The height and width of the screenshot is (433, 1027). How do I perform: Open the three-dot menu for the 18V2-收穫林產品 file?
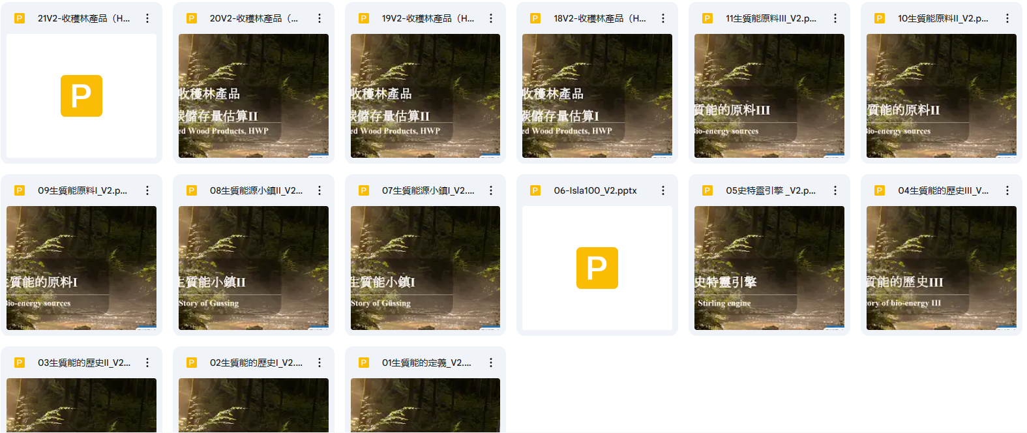[x=663, y=18]
